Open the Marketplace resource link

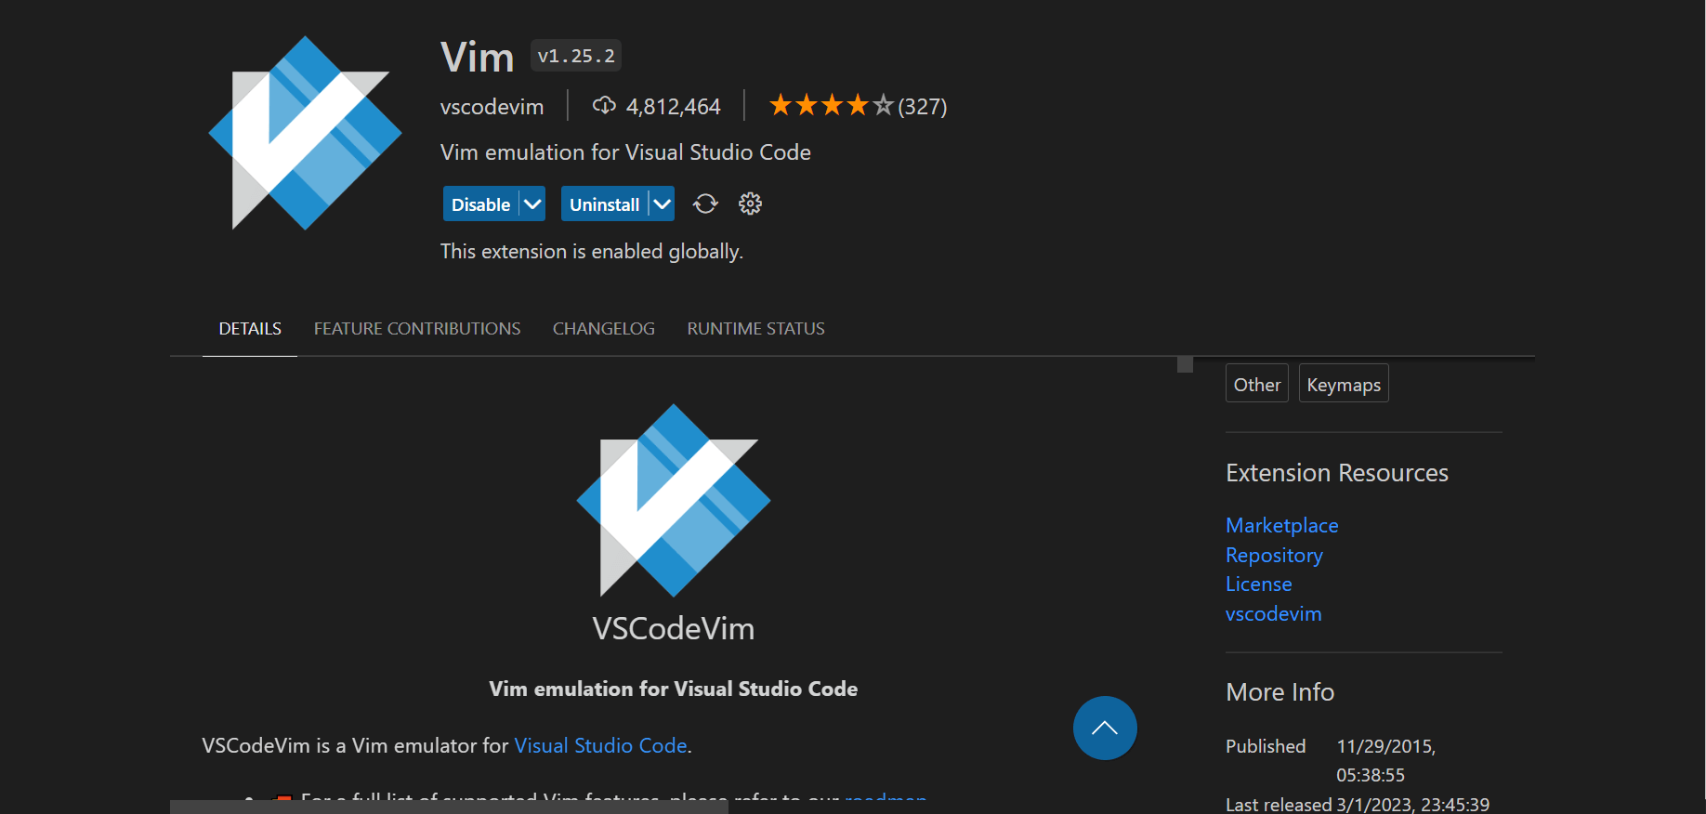point(1281,526)
